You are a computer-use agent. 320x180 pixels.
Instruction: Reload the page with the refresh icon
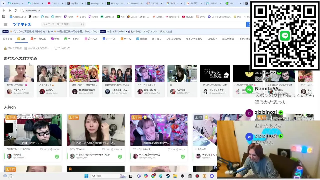tap(15, 10)
